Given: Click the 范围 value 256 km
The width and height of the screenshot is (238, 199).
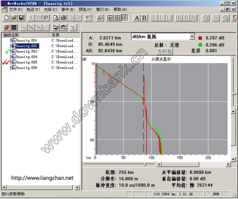Looking at the screenshot, I should (x=126, y=172).
